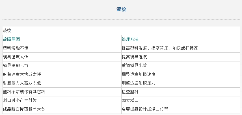
Task: Click the cell 提高模具温度
Action: (x=181, y=57)
